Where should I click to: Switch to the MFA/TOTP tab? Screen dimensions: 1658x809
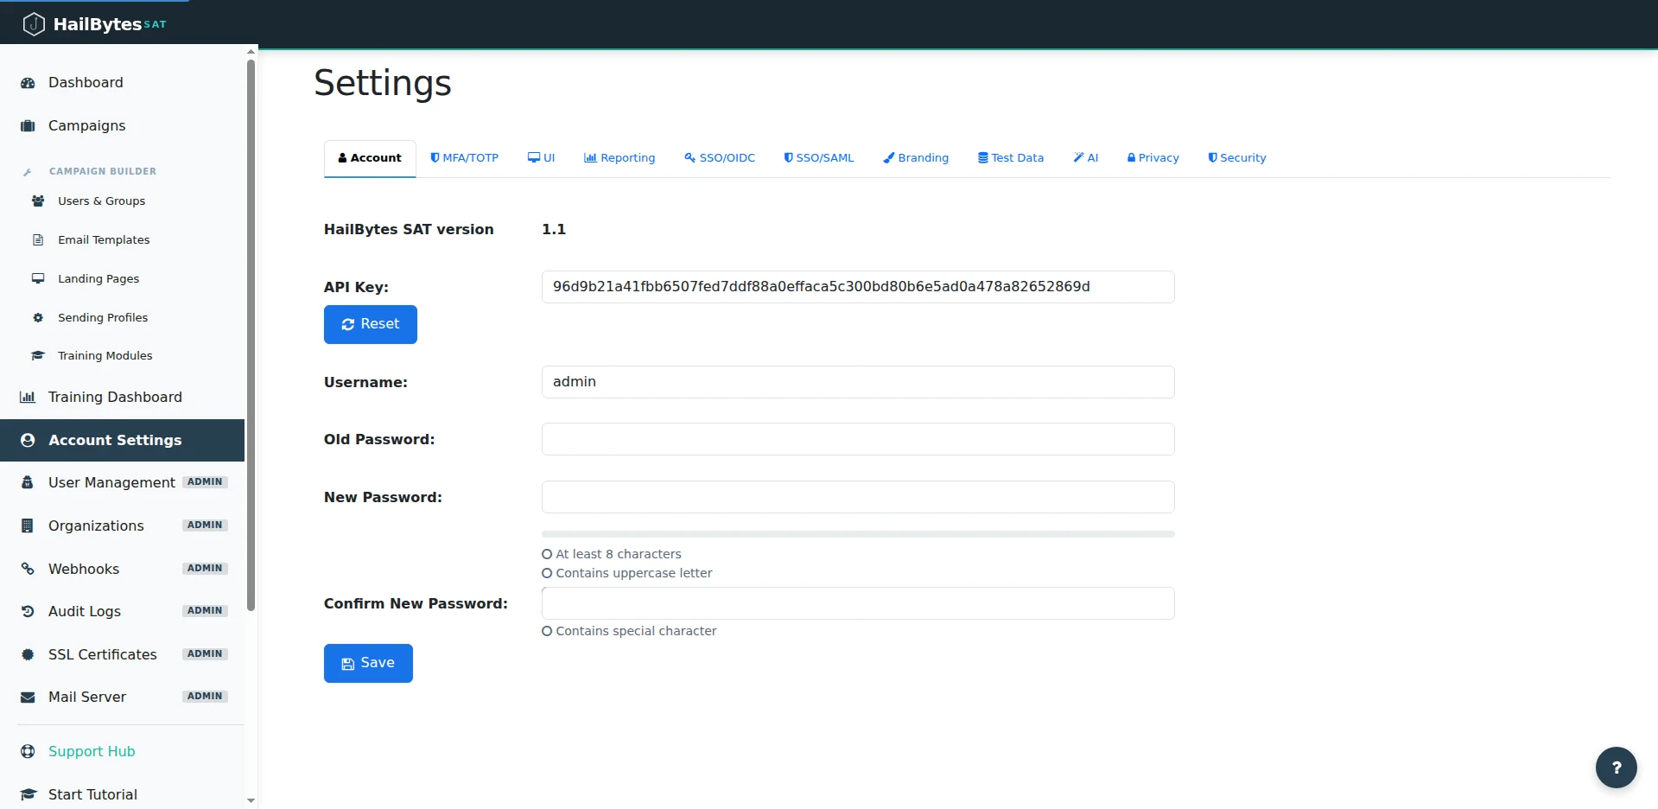click(x=465, y=157)
